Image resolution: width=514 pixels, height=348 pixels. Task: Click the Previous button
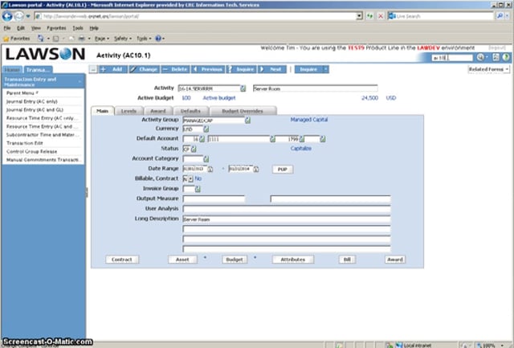(x=208, y=69)
